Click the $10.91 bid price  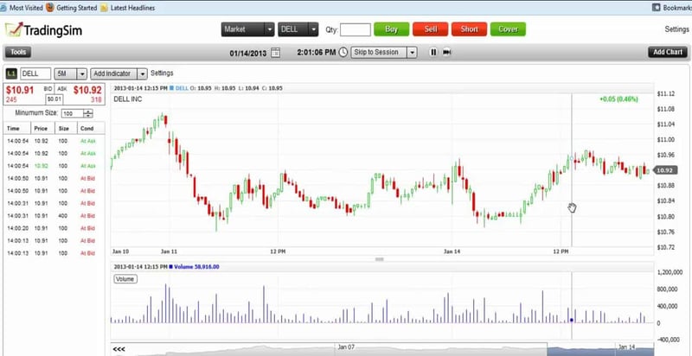19,91
